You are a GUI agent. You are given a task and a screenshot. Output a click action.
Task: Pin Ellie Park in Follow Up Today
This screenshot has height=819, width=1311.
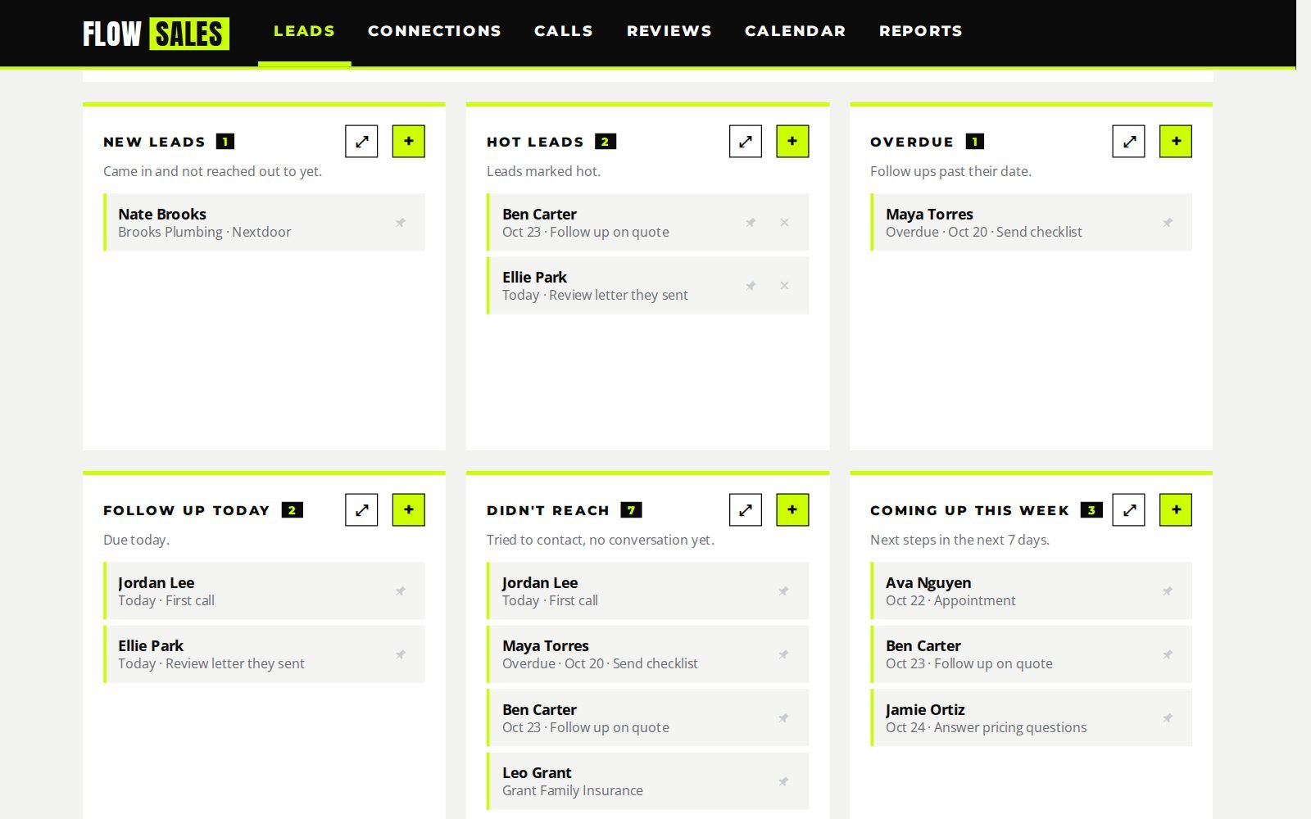pos(401,654)
